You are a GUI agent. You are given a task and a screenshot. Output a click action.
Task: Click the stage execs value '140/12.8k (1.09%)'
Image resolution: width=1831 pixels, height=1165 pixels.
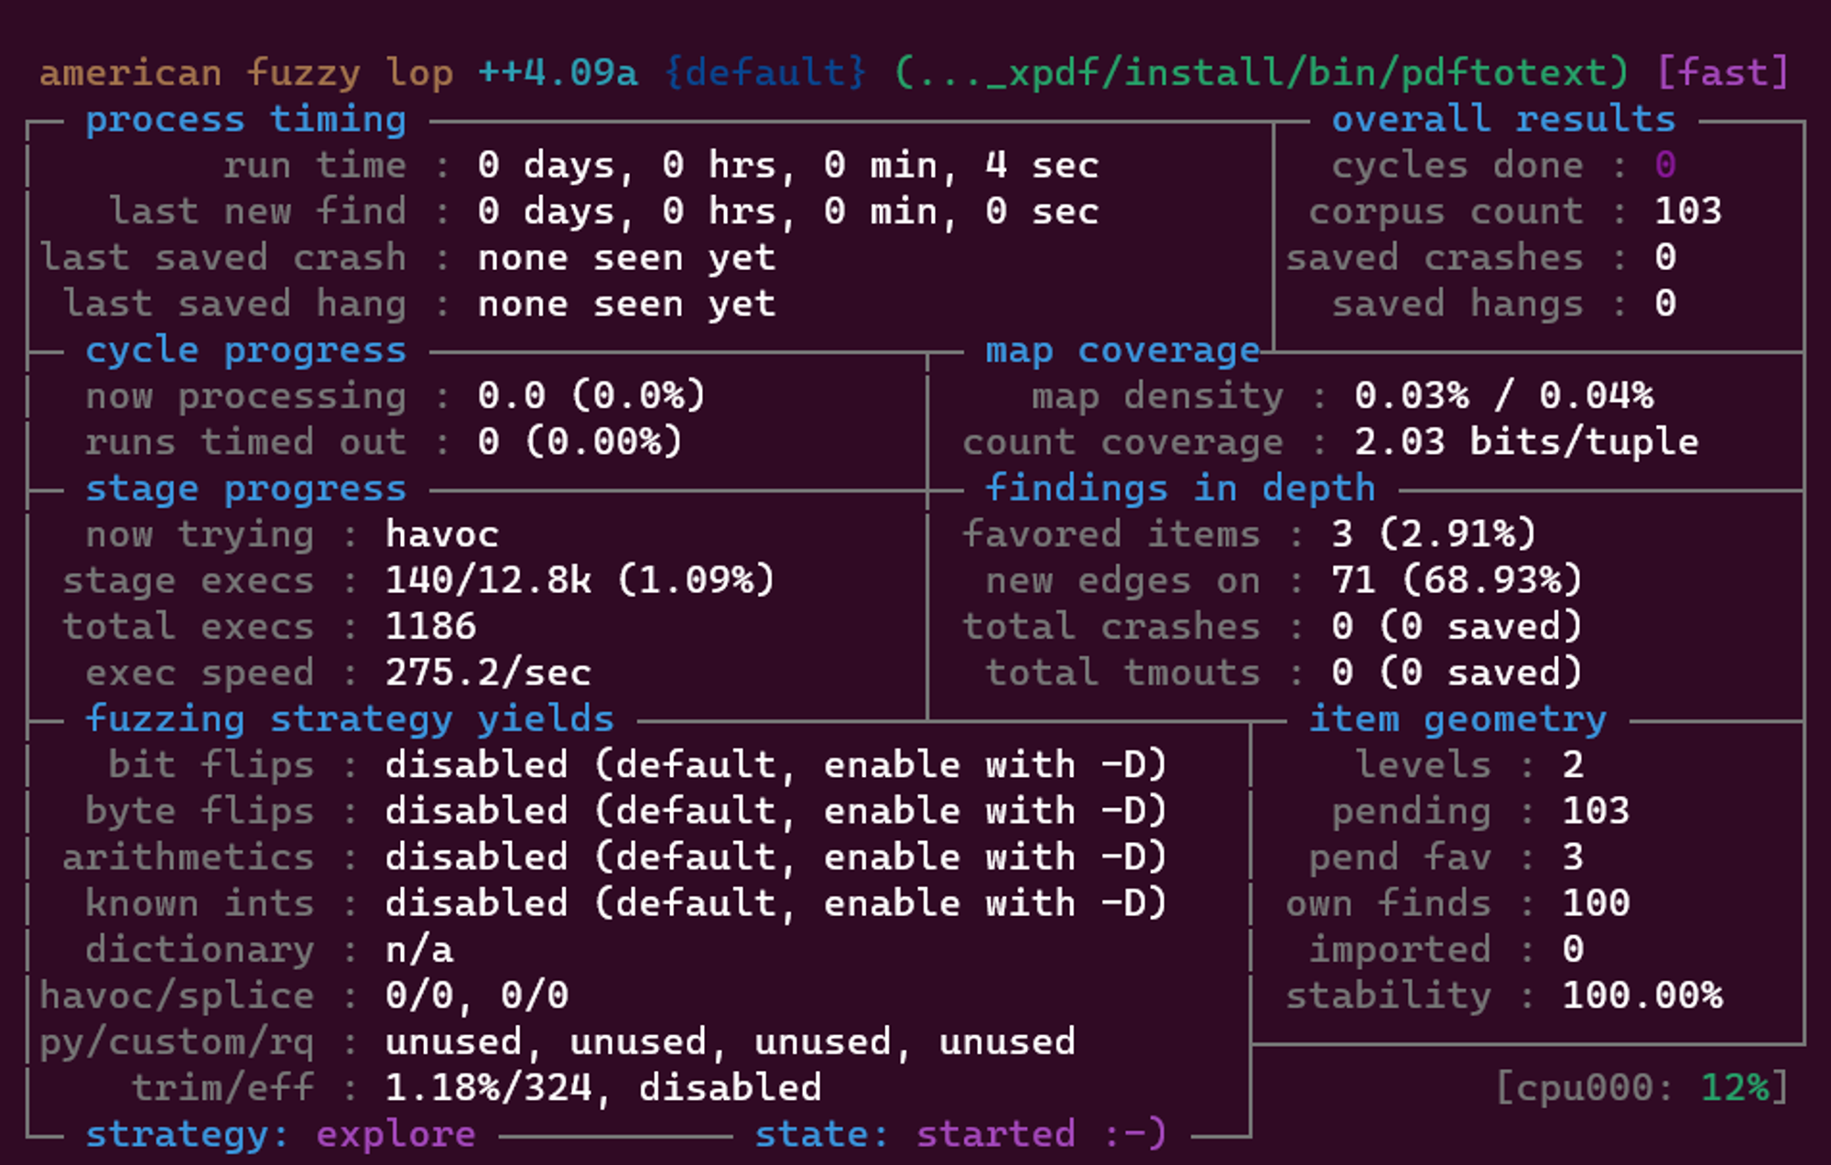580,580
